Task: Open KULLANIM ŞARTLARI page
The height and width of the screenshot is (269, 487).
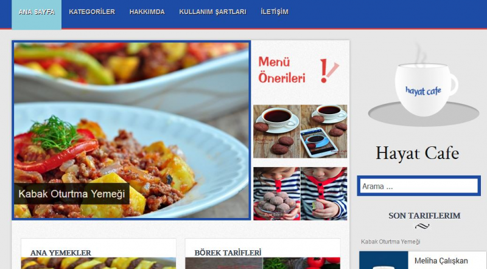Action: [x=212, y=12]
